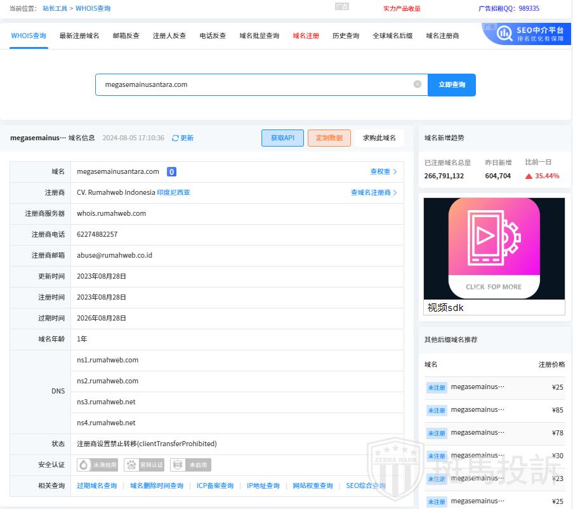Click the domain search input field

[254, 84]
